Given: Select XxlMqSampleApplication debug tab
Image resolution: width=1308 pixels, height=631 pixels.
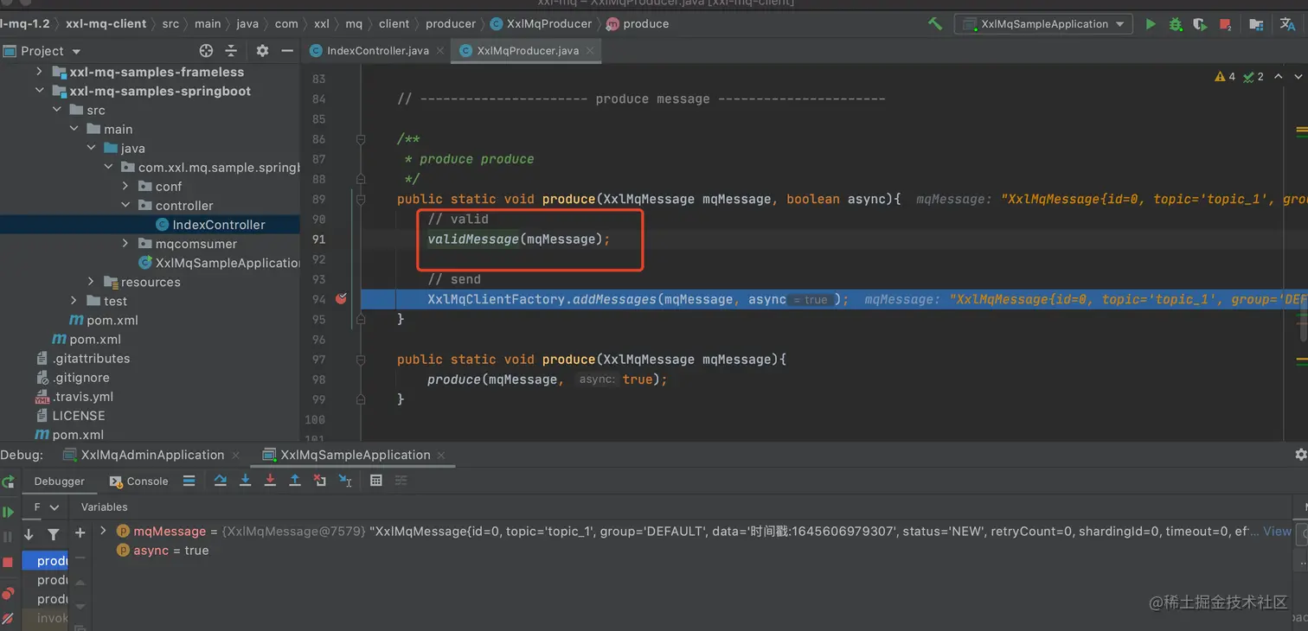Looking at the screenshot, I should coord(356,455).
